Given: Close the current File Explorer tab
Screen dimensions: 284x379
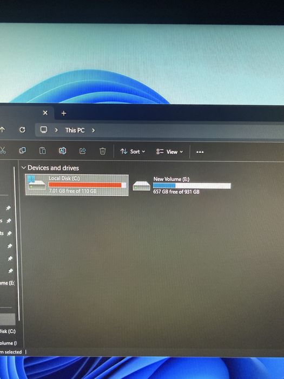Looking at the screenshot, I should click(x=45, y=113).
